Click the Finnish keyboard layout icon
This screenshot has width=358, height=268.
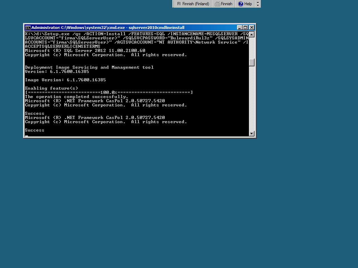point(217,4)
